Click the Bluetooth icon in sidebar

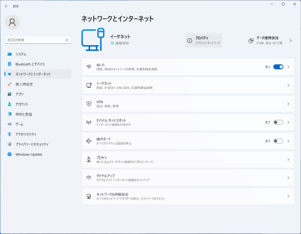click(x=9, y=64)
